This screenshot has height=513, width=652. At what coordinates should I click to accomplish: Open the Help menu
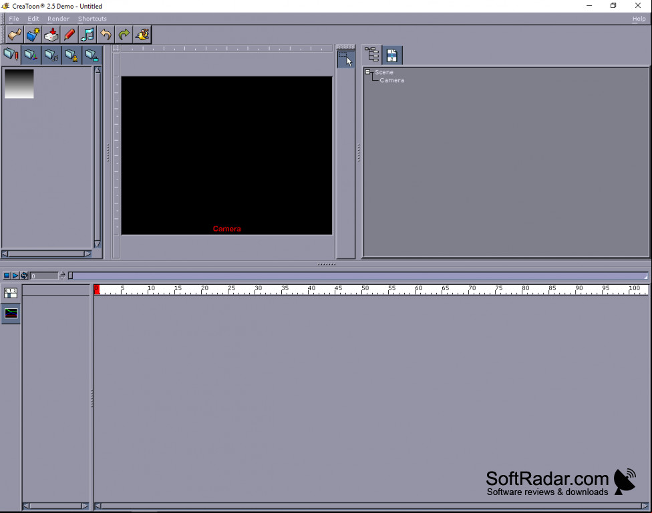639,19
